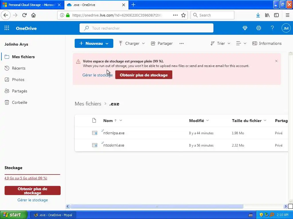This screenshot has width=293, height=219.
Task: Open the settings gear in OneDrive header
Action: [258, 28]
